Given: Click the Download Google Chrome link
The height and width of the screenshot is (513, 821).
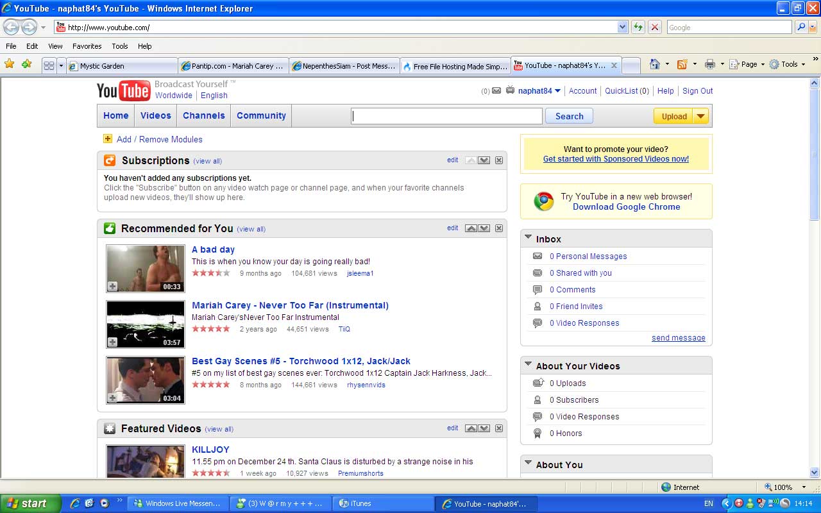Looking at the screenshot, I should (x=626, y=207).
